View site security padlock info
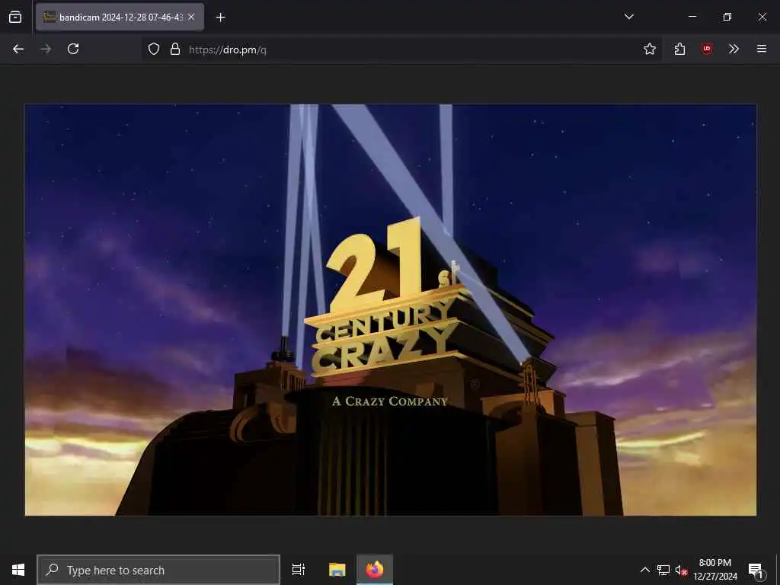The height and width of the screenshot is (585, 780). (x=174, y=49)
